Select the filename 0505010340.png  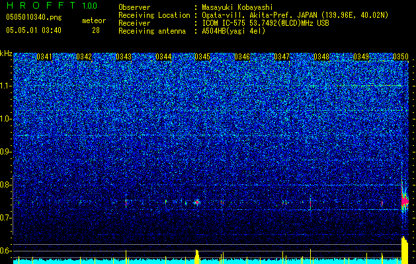pyautogui.click(x=34, y=18)
